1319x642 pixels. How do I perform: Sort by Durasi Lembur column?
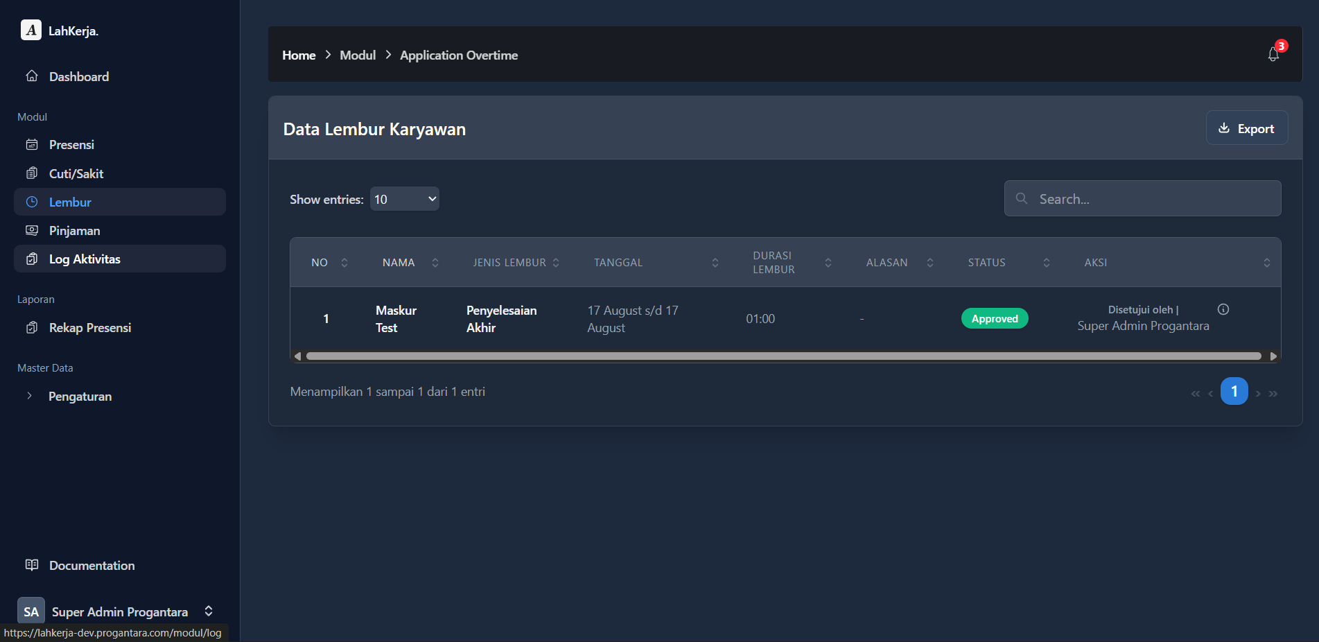tap(828, 263)
